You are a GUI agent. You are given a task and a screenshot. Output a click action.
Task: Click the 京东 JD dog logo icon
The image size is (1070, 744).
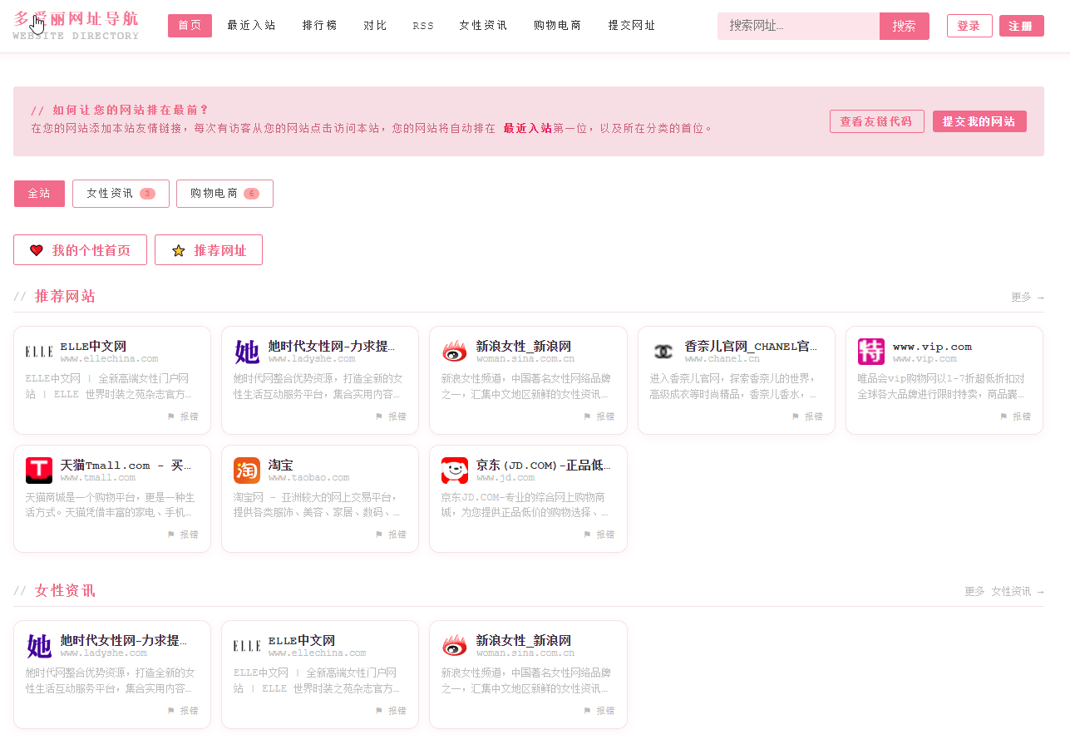455,471
